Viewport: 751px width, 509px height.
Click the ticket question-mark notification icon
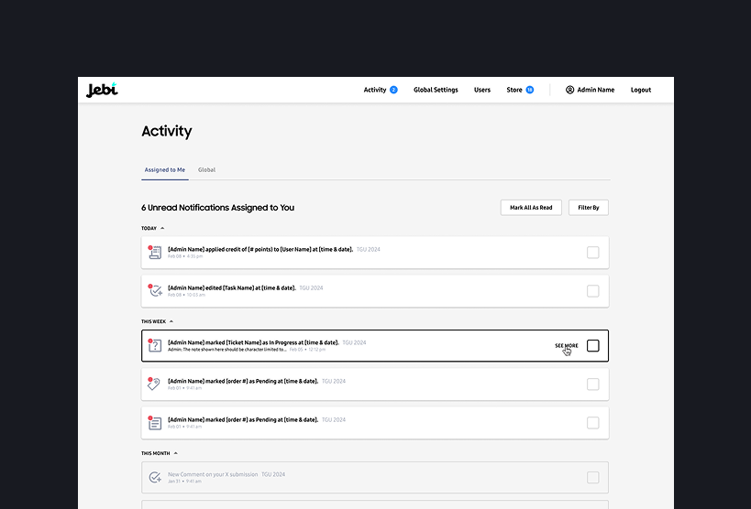[155, 345]
